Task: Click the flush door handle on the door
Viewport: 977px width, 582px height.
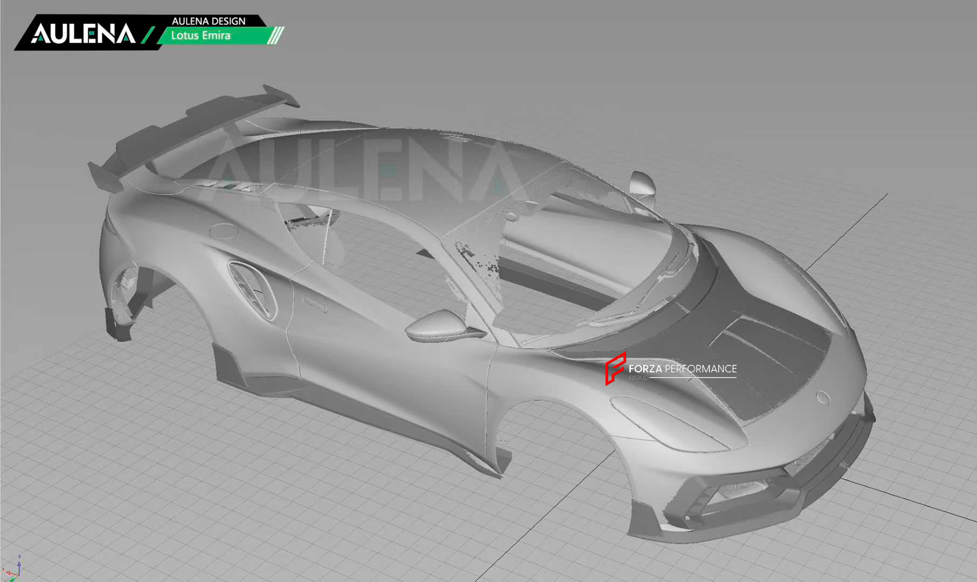Action: 315,304
